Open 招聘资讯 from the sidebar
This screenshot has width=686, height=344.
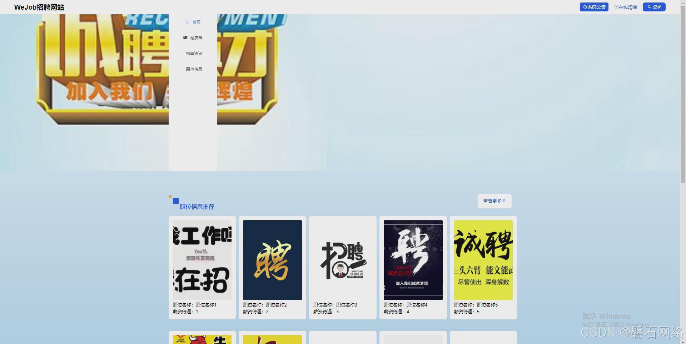point(194,53)
